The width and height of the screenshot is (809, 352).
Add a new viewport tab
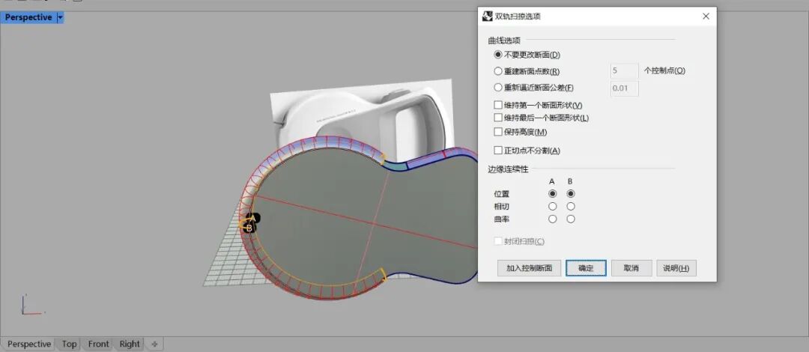click(x=154, y=344)
